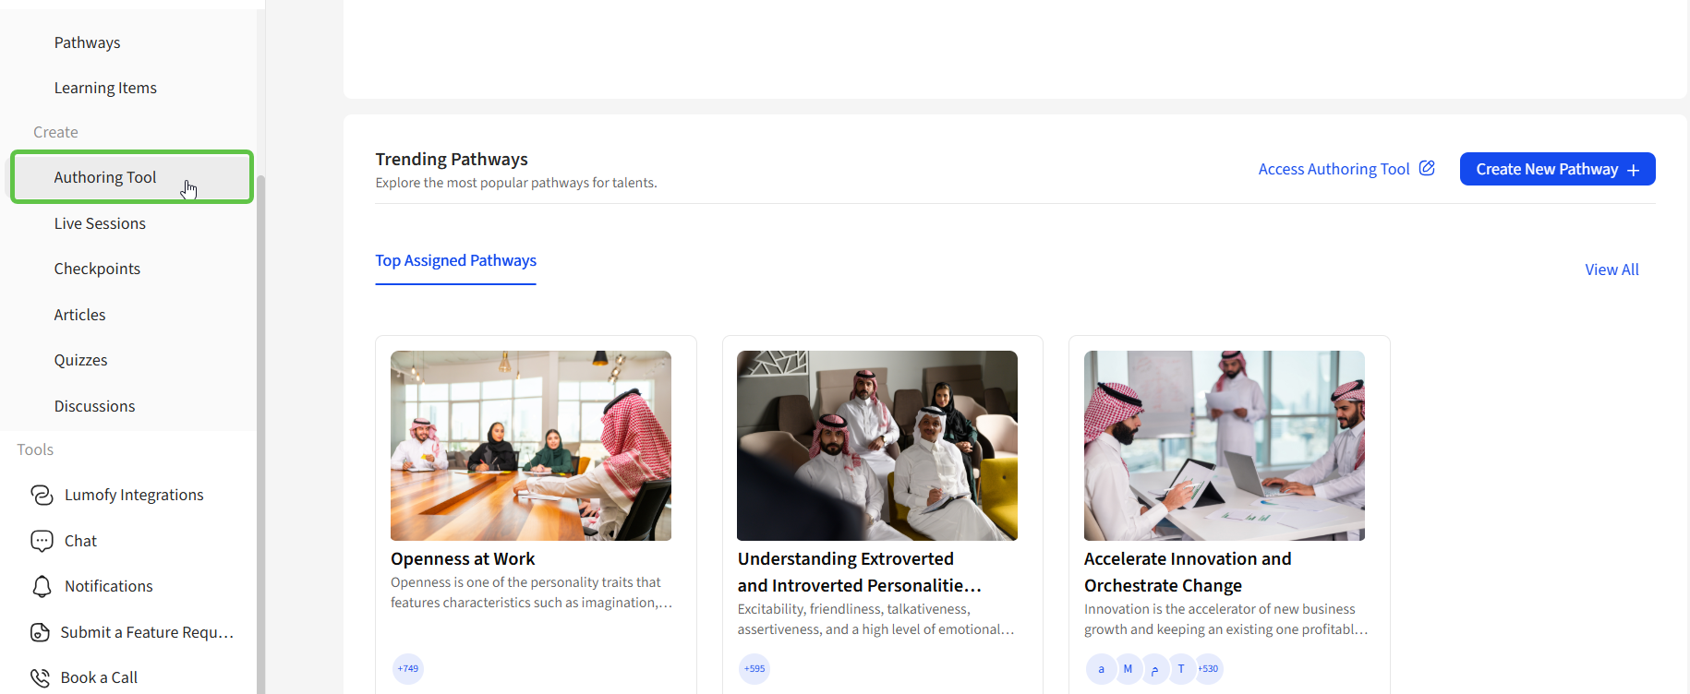Click the Book a Call phone icon

coord(40,678)
